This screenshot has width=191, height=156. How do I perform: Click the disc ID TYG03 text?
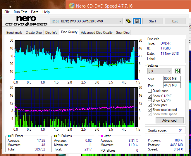(x=166, y=48)
